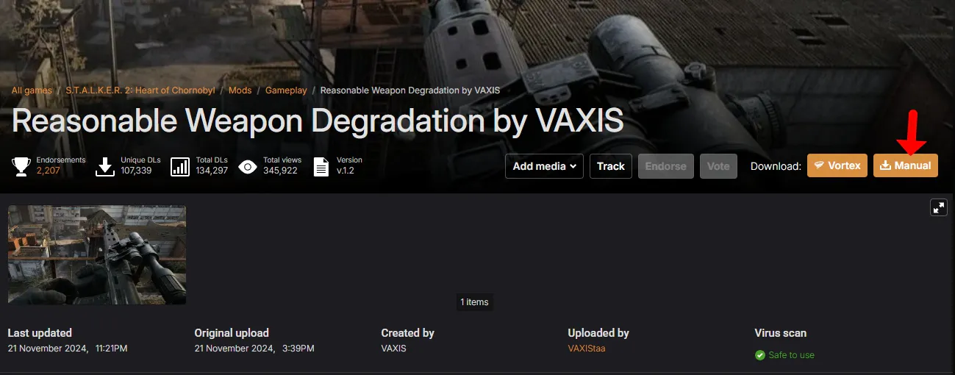Click the Vortex logo icon in the download button
This screenshot has width=955, height=375.
click(818, 166)
